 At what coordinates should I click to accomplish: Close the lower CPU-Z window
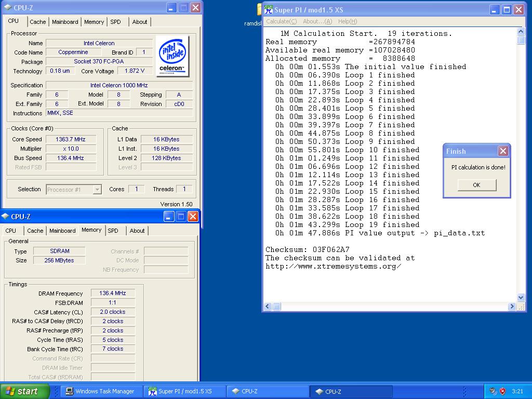click(193, 217)
